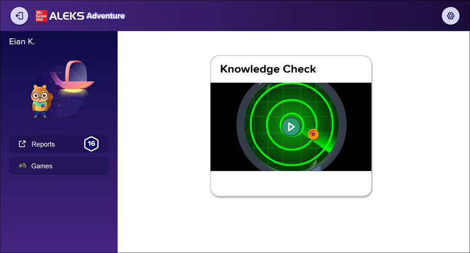This screenshot has width=470, height=253.
Task: Click the hexagon badge showing 16
Action: [91, 144]
